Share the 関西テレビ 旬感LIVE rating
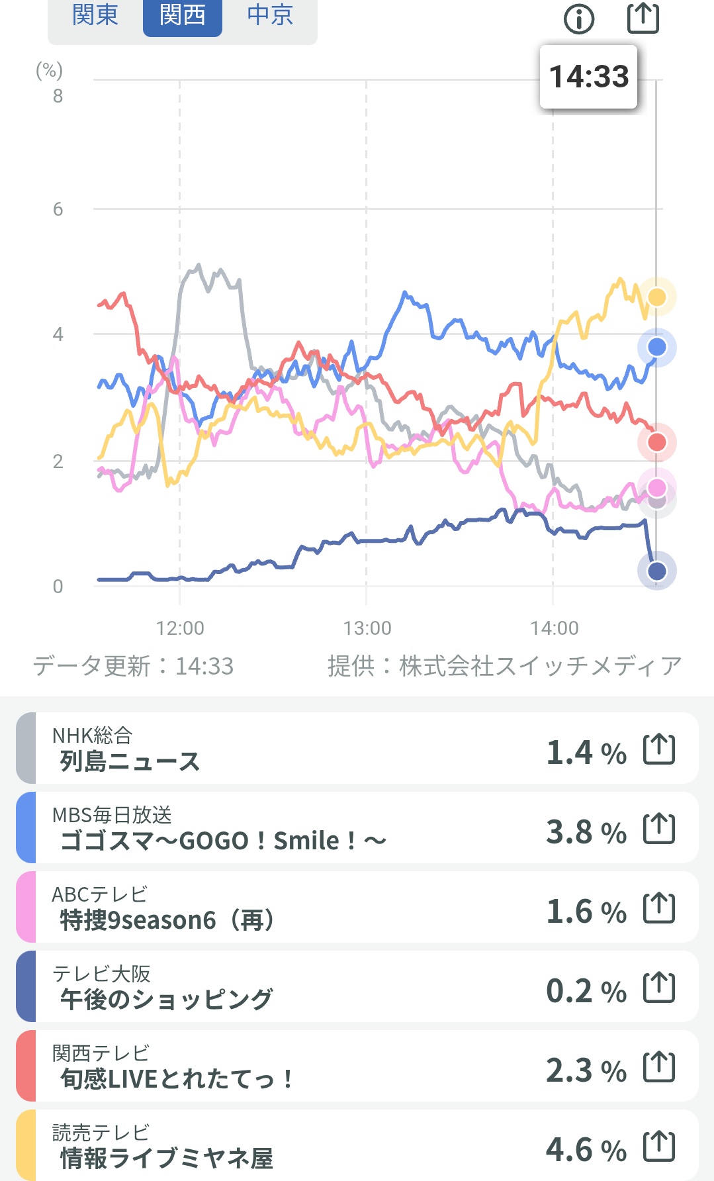 pos(659,1067)
